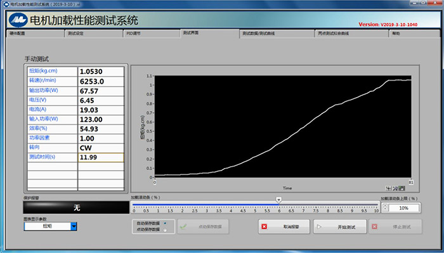The height and width of the screenshot is (253, 444).
Task: Switch to the PID调节 tab
Action: tap(152, 34)
